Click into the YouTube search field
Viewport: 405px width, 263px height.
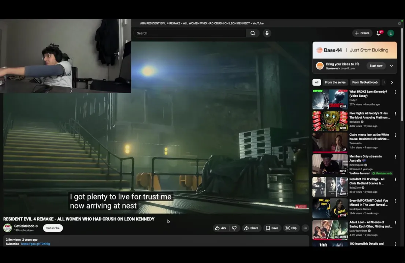190,33
